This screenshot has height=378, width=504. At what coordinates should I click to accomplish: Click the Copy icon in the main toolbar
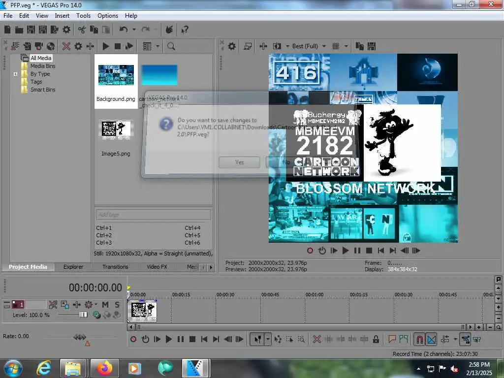pyautogui.click(x=94, y=30)
